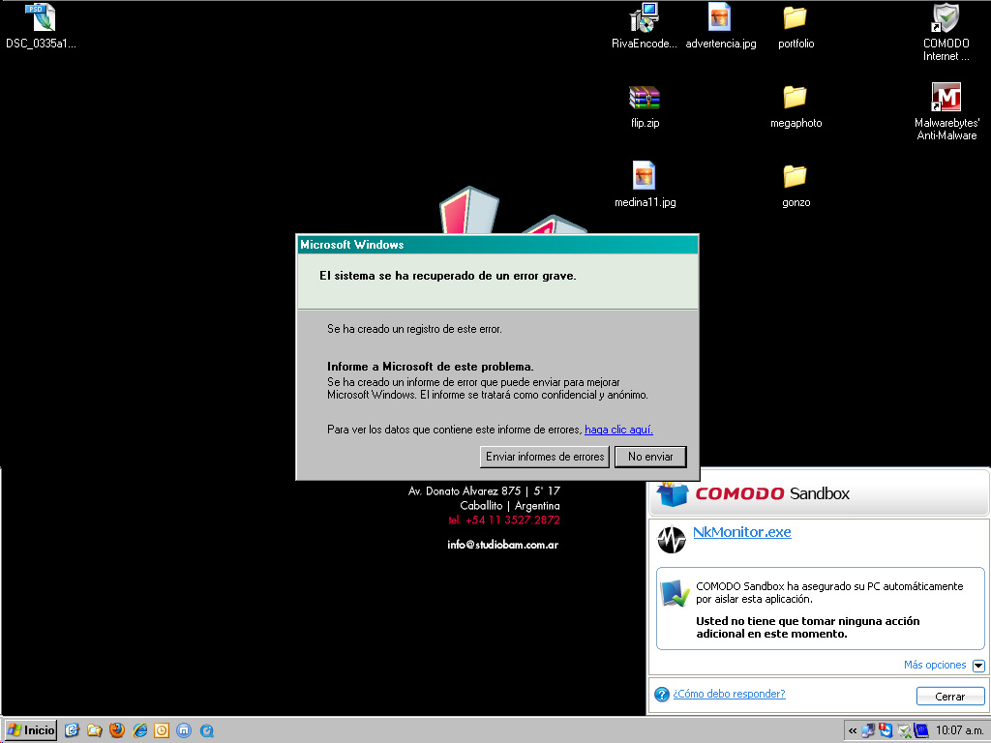Click the info@studiobam.com.ar wallpaper text
This screenshot has height=743, width=991.
pos(502,545)
